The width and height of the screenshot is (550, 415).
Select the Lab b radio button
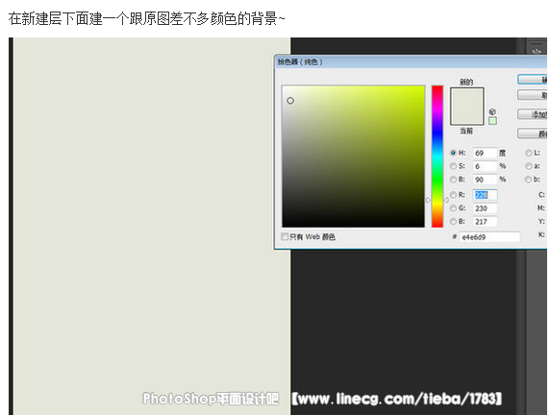point(528,180)
